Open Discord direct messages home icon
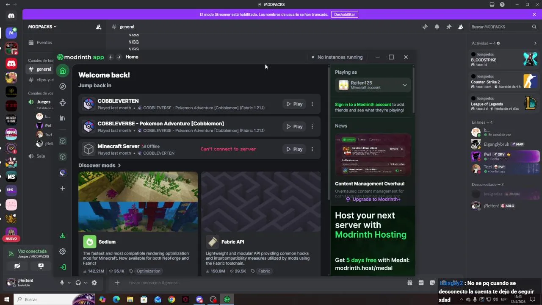The image size is (542, 305). click(x=11, y=16)
